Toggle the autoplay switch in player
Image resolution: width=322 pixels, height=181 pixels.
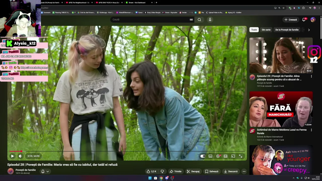203,156
